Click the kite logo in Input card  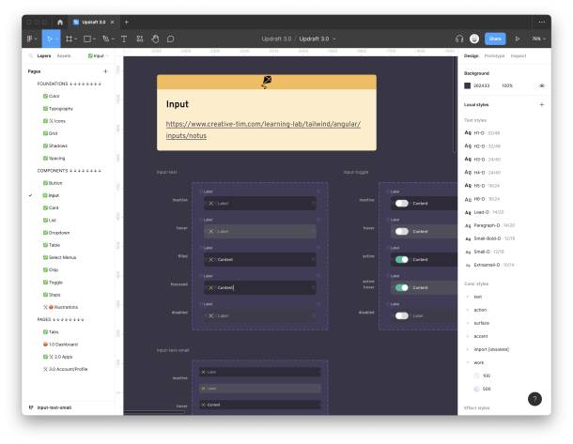click(x=267, y=82)
